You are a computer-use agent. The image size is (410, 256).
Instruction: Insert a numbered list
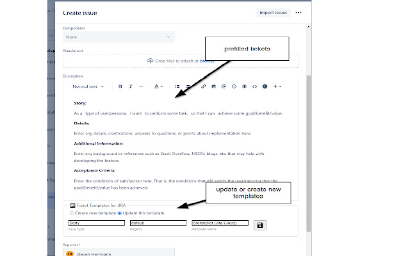tap(188, 86)
